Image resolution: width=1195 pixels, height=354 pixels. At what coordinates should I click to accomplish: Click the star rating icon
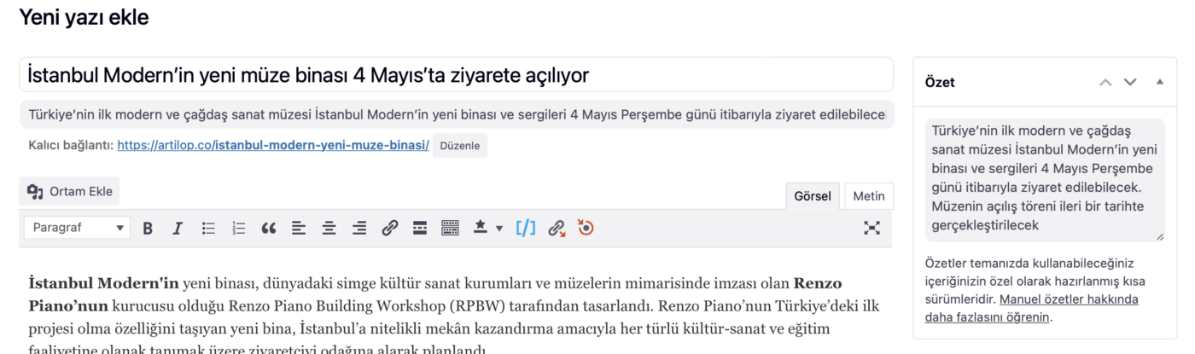pos(480,227)
